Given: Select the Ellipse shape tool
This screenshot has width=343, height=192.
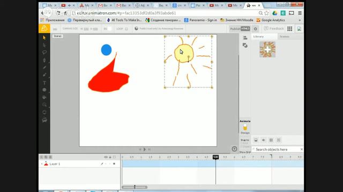Looking at the screenshot, I should 44,90.
